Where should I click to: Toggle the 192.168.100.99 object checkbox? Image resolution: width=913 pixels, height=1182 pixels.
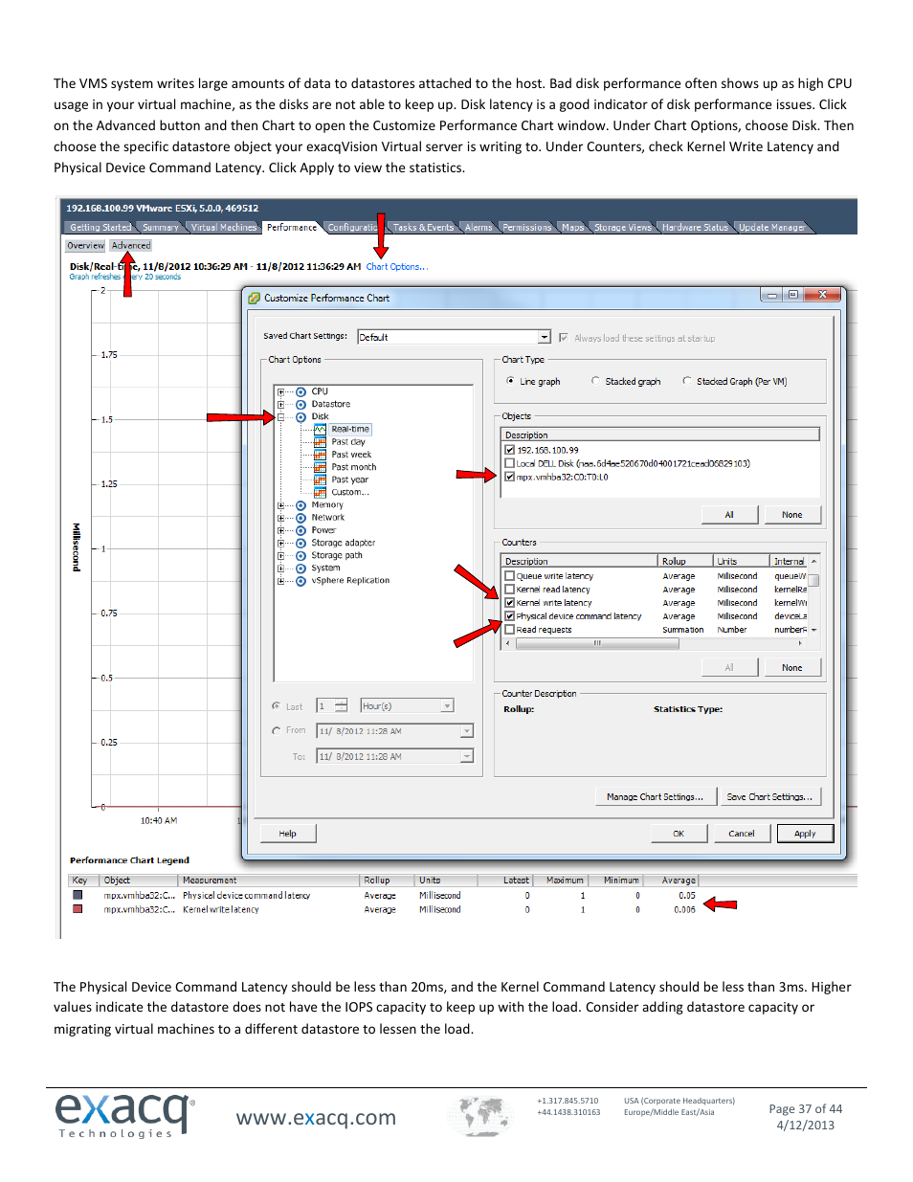tap(510, 450)
